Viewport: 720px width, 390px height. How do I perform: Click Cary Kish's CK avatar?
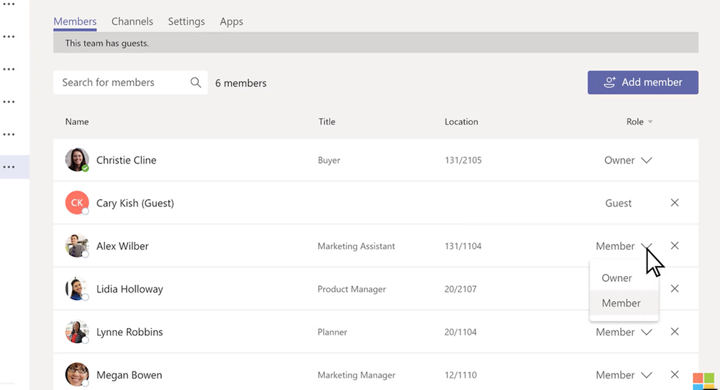[x=77, y=203]
